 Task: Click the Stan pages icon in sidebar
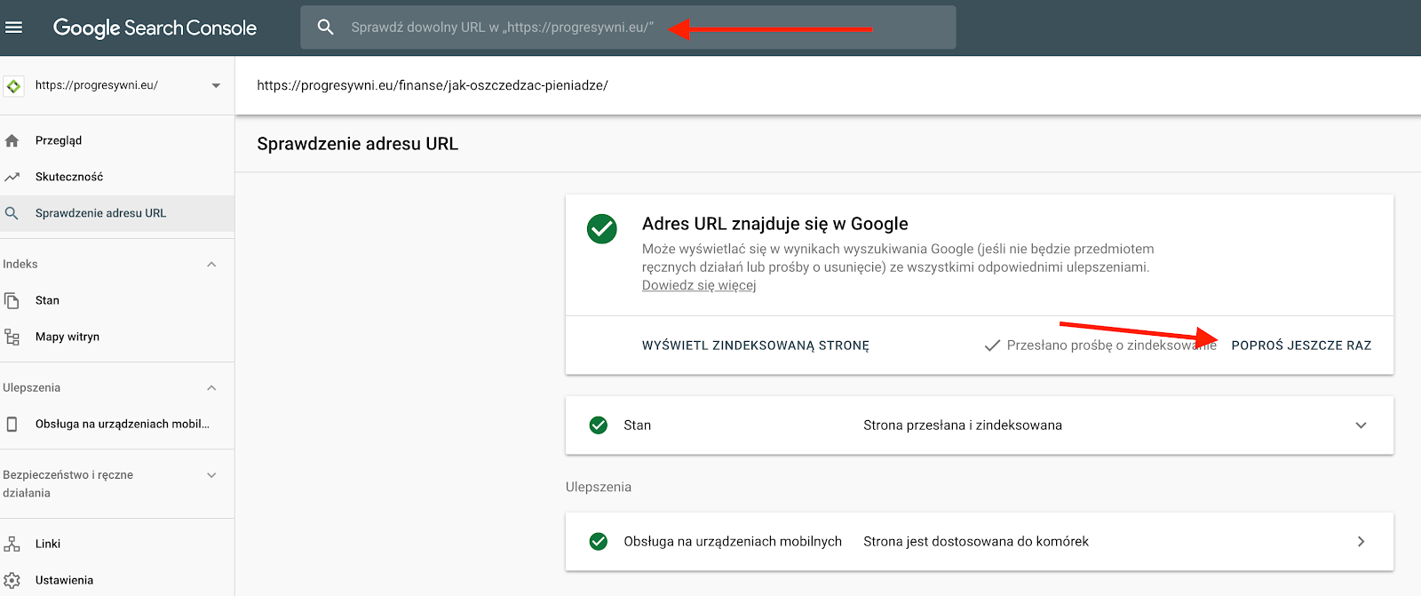[x=12, y=300]
